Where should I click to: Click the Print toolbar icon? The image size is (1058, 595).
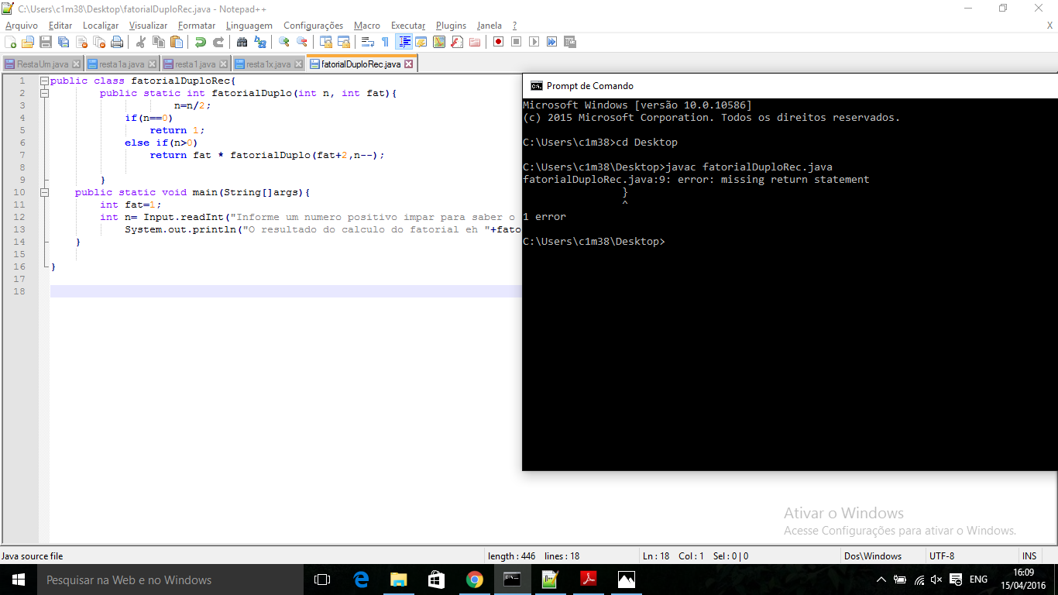click(117, 42)
